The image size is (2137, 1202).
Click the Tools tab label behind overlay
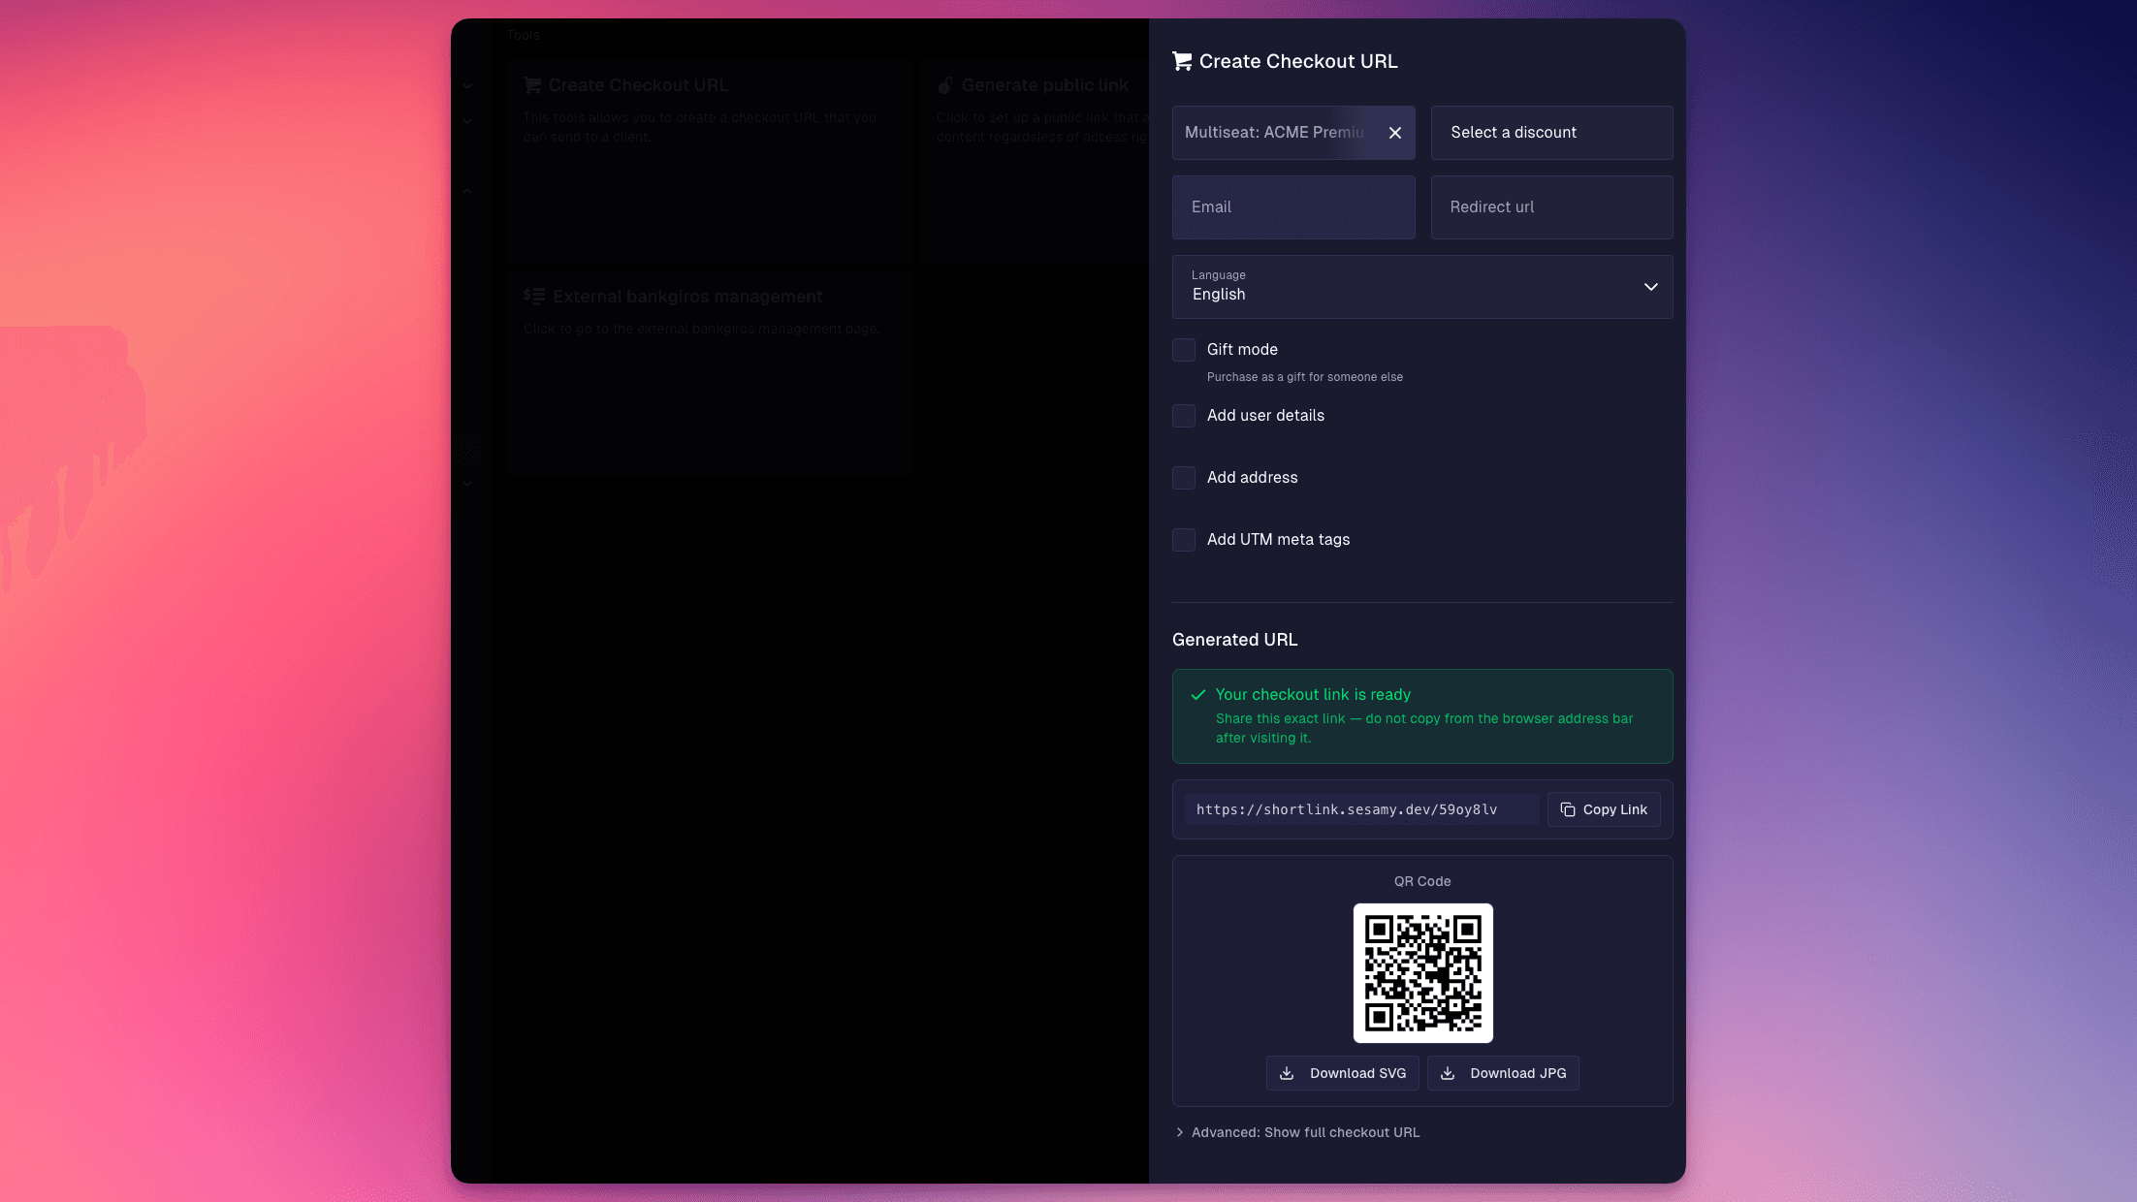click(x=523, y=35)
